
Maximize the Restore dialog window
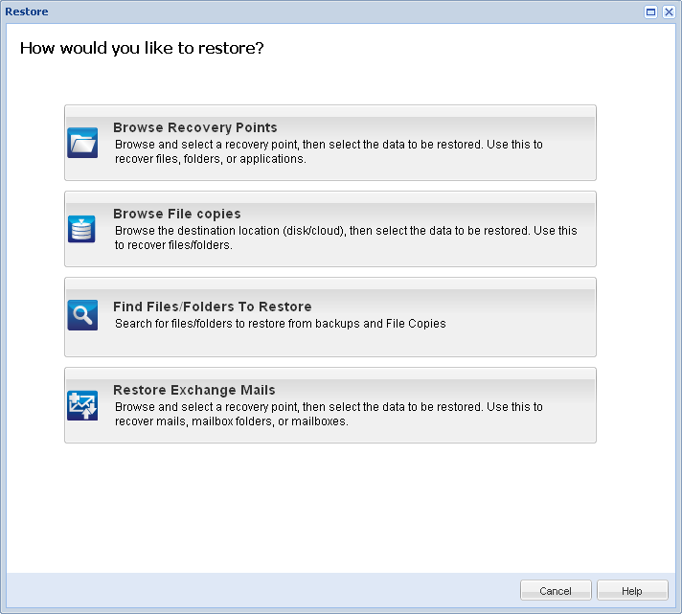tap(650, 11)
